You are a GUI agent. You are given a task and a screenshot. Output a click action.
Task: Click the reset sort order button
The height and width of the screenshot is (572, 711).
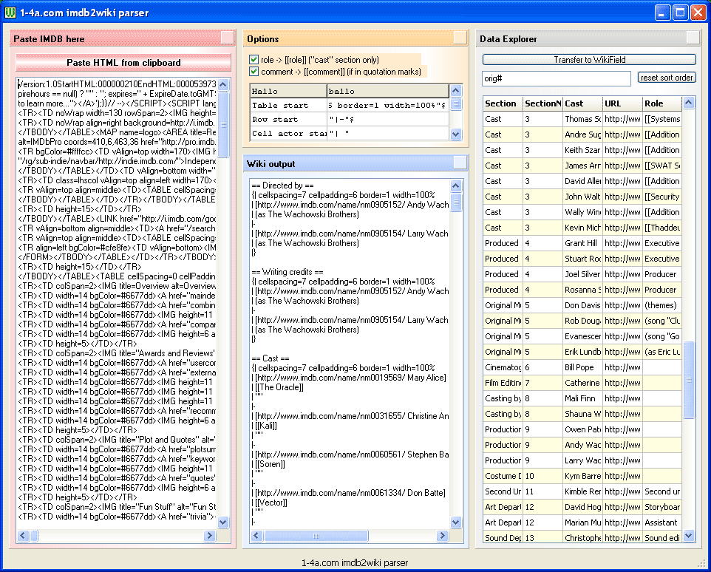[667, 78]
